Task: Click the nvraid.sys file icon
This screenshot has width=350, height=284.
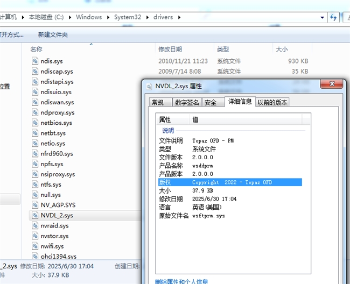Action: [x=35, y=225]
